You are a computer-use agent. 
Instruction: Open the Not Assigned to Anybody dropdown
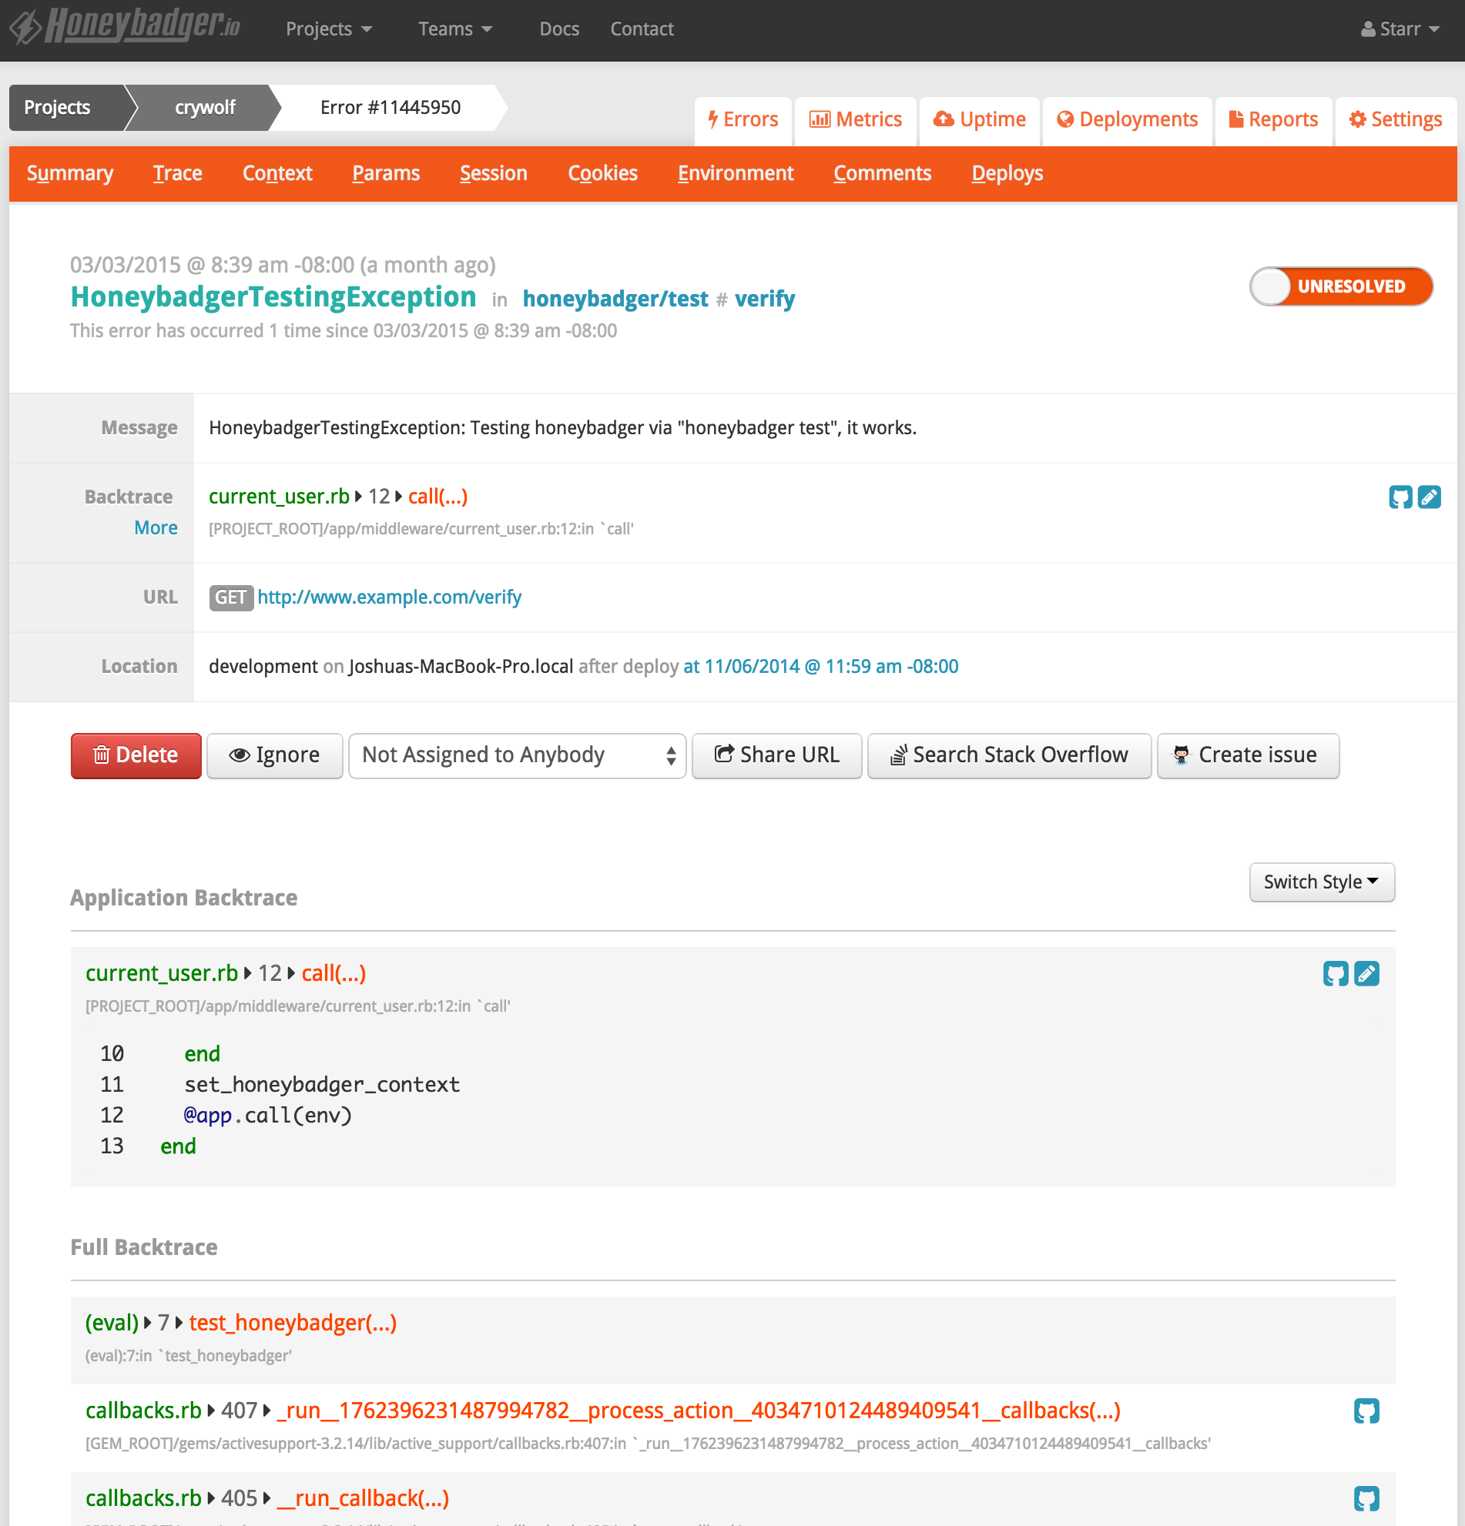pos(516,755)
